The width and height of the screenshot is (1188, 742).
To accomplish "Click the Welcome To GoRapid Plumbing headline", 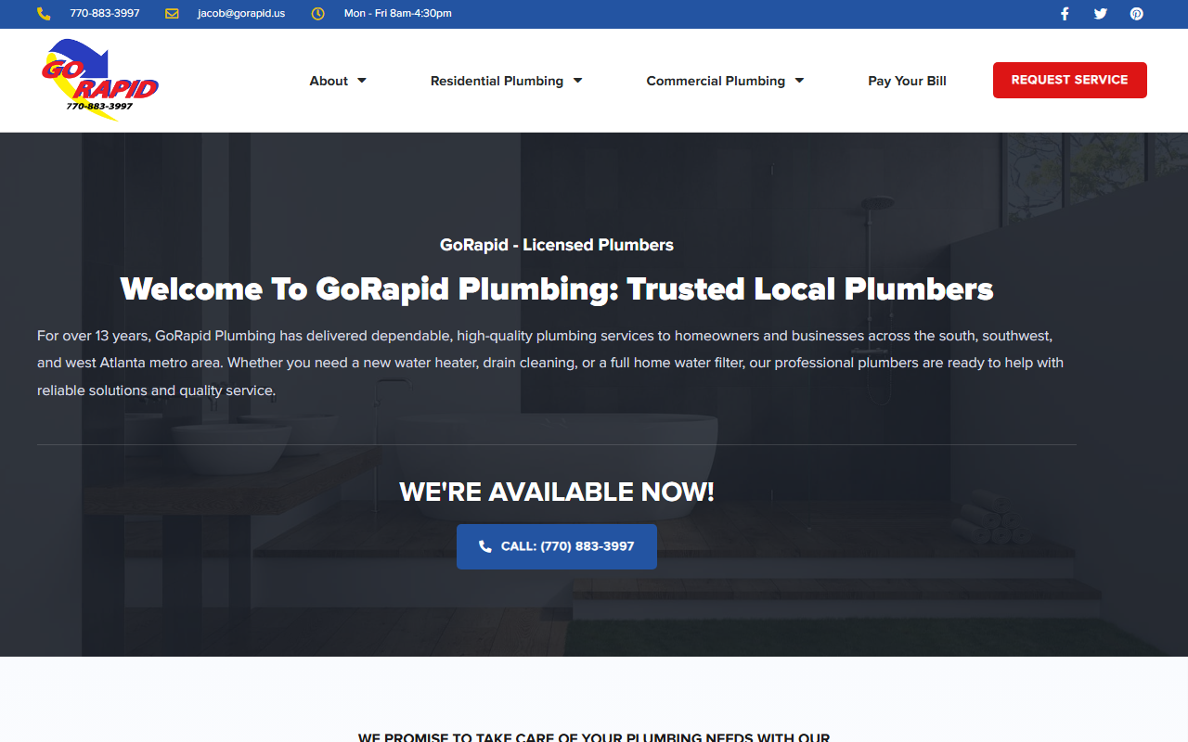I will [x=557, y=289].
